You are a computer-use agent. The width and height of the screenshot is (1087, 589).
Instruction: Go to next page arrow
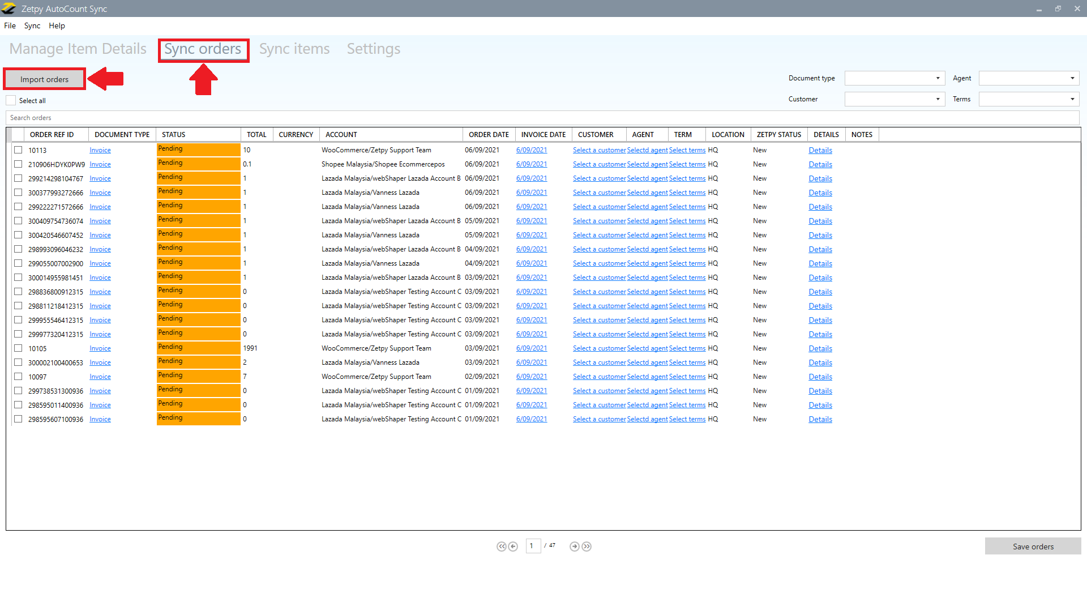575,547
